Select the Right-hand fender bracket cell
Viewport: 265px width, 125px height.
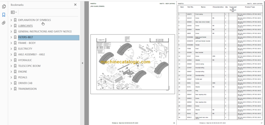203,37
